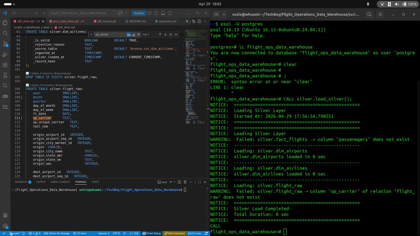Toggle Find in Selection option
The width and height of the screenshot is (420, 236).
[171, 35]
